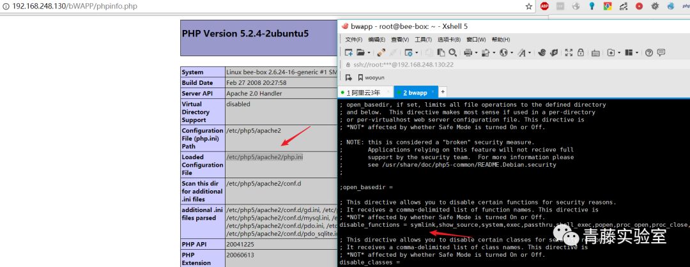
Task: Click the Xftp swirl icon in Xshell toolbar
Action: point(542,53)
